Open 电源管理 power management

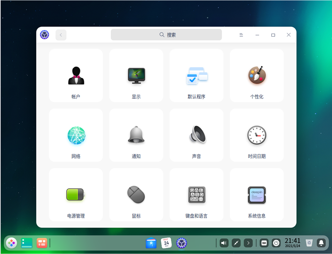tap(76, 195)
